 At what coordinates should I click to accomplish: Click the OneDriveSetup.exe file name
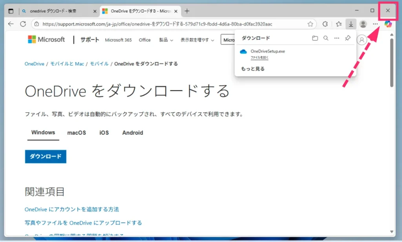[x=268, y=51]
